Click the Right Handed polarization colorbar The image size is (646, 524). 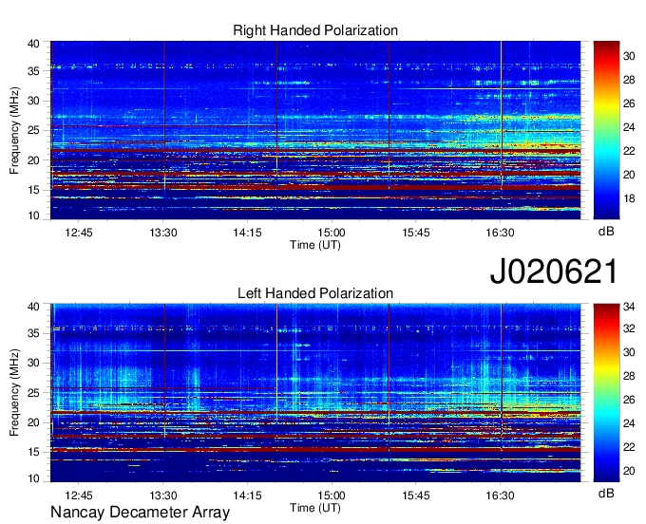coord(606,130)
